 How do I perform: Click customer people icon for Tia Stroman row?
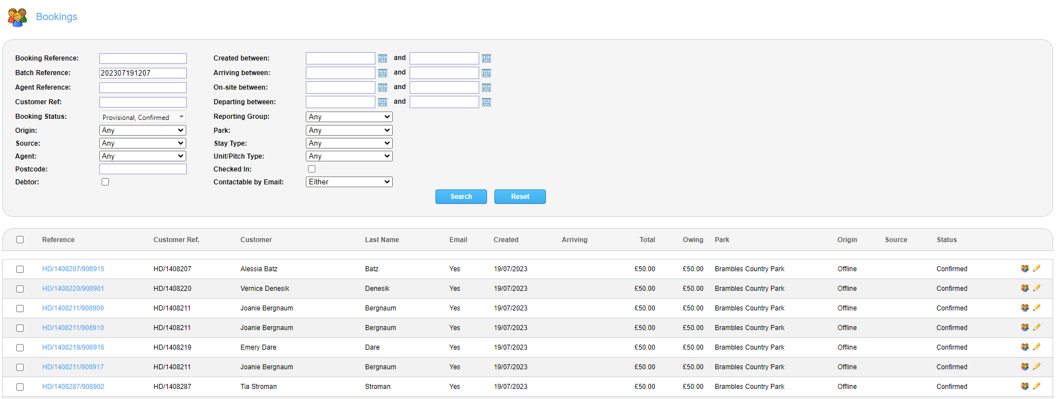tap(1025, 386)
